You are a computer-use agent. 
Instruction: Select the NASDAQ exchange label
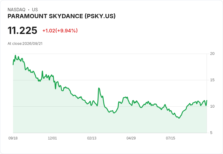pyautogui.click(x=16, y=10)
